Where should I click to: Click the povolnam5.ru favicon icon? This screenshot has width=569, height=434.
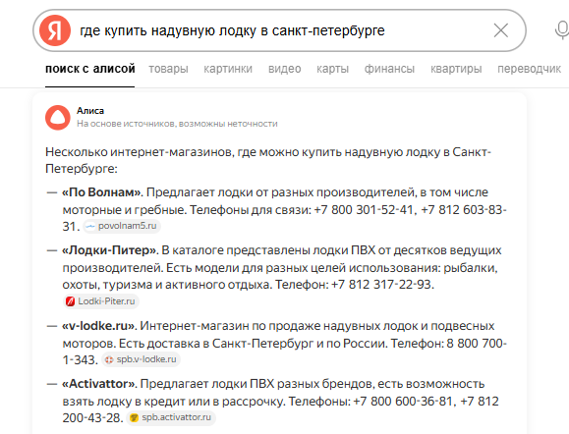90,226
